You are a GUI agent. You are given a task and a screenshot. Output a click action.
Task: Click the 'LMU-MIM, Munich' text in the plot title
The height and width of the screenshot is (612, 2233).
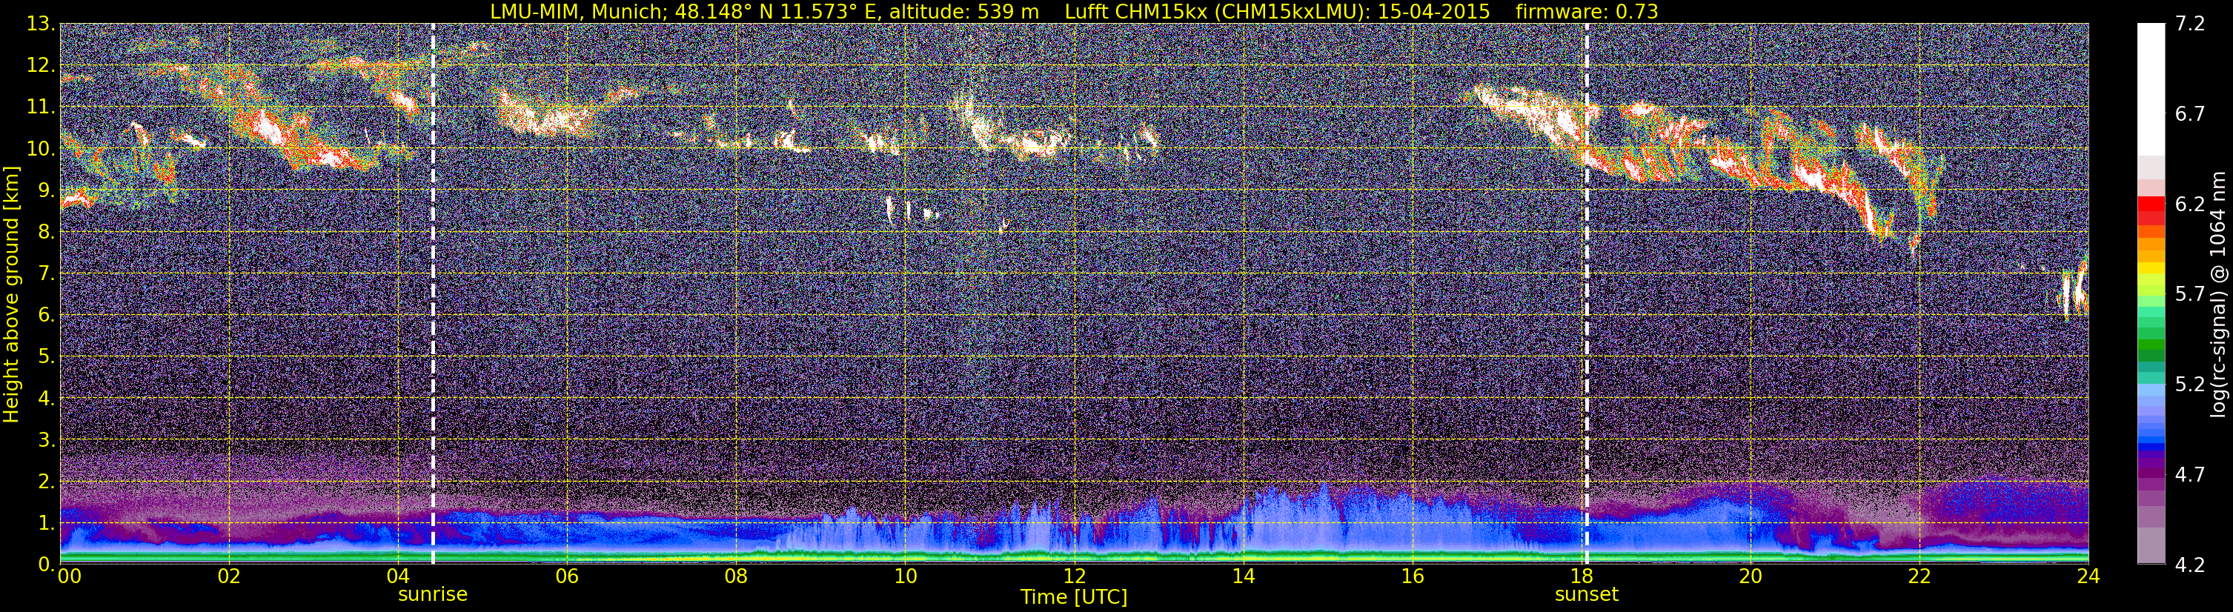point(579,12)
